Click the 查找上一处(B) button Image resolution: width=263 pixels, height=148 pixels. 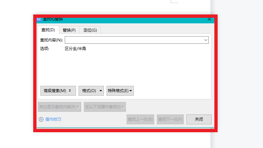(x=140, y=119)
